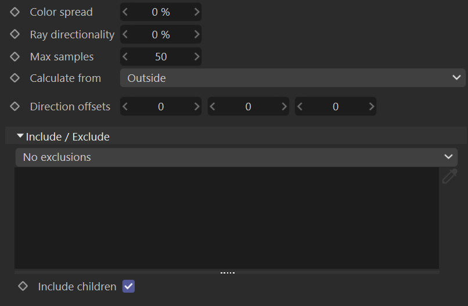Click the exclusion list resize handle dots
This screenshot has height=306, width=468.
[228, 272]
